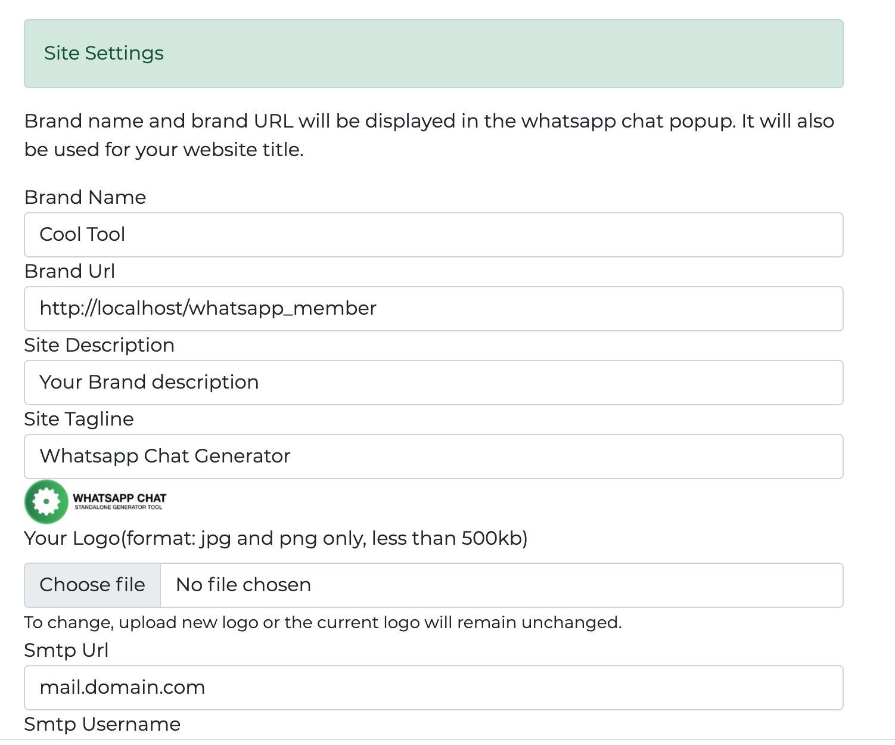
Task: Click the Brand Name label
Action: [85, 197]
